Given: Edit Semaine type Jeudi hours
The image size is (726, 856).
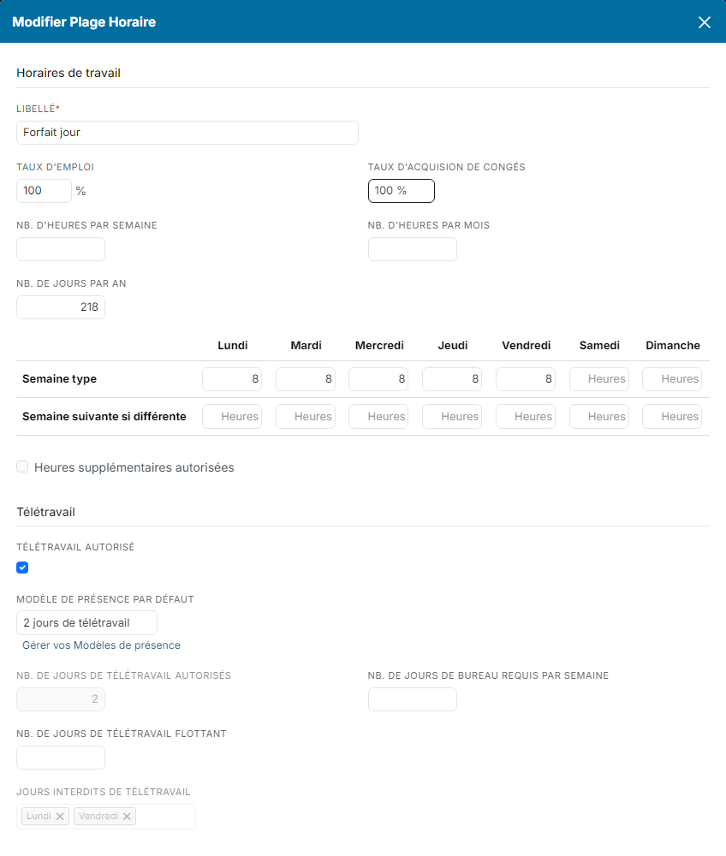Looking at the screenshot, I should 452,379.
